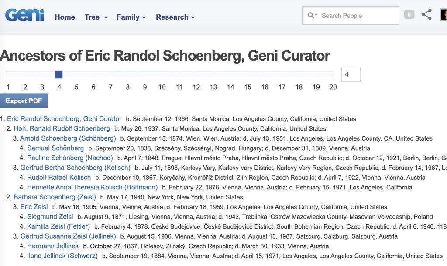Screen dimensions: 447x266
Task: Expand the Research menu
Action: coord(175,17)
